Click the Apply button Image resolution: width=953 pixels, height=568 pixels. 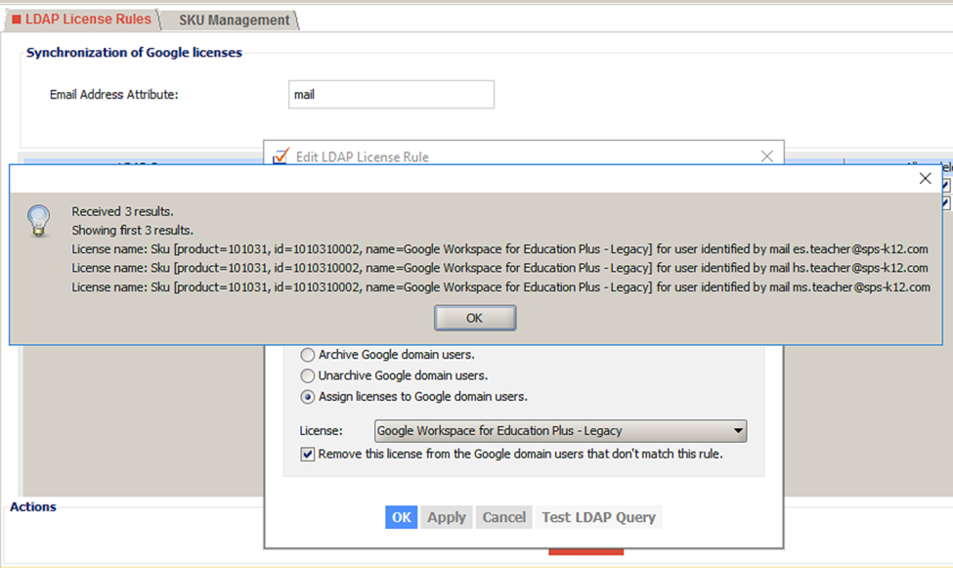point(446,517)
